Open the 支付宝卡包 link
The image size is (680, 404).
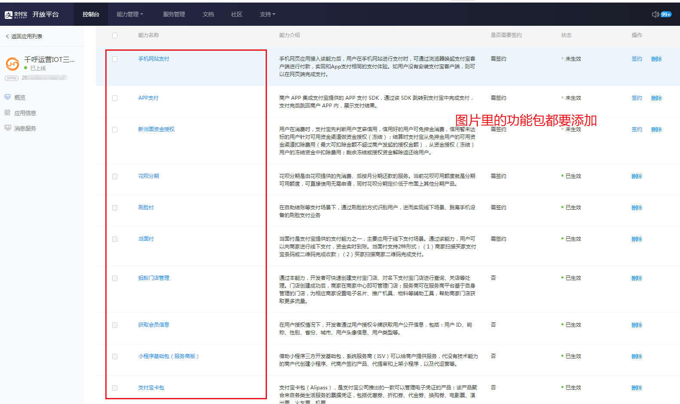click(151, 388)
